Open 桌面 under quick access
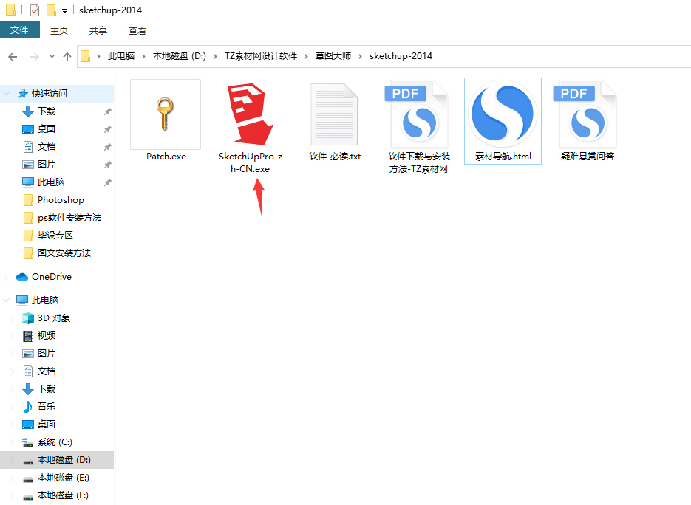 pos(47,128)
